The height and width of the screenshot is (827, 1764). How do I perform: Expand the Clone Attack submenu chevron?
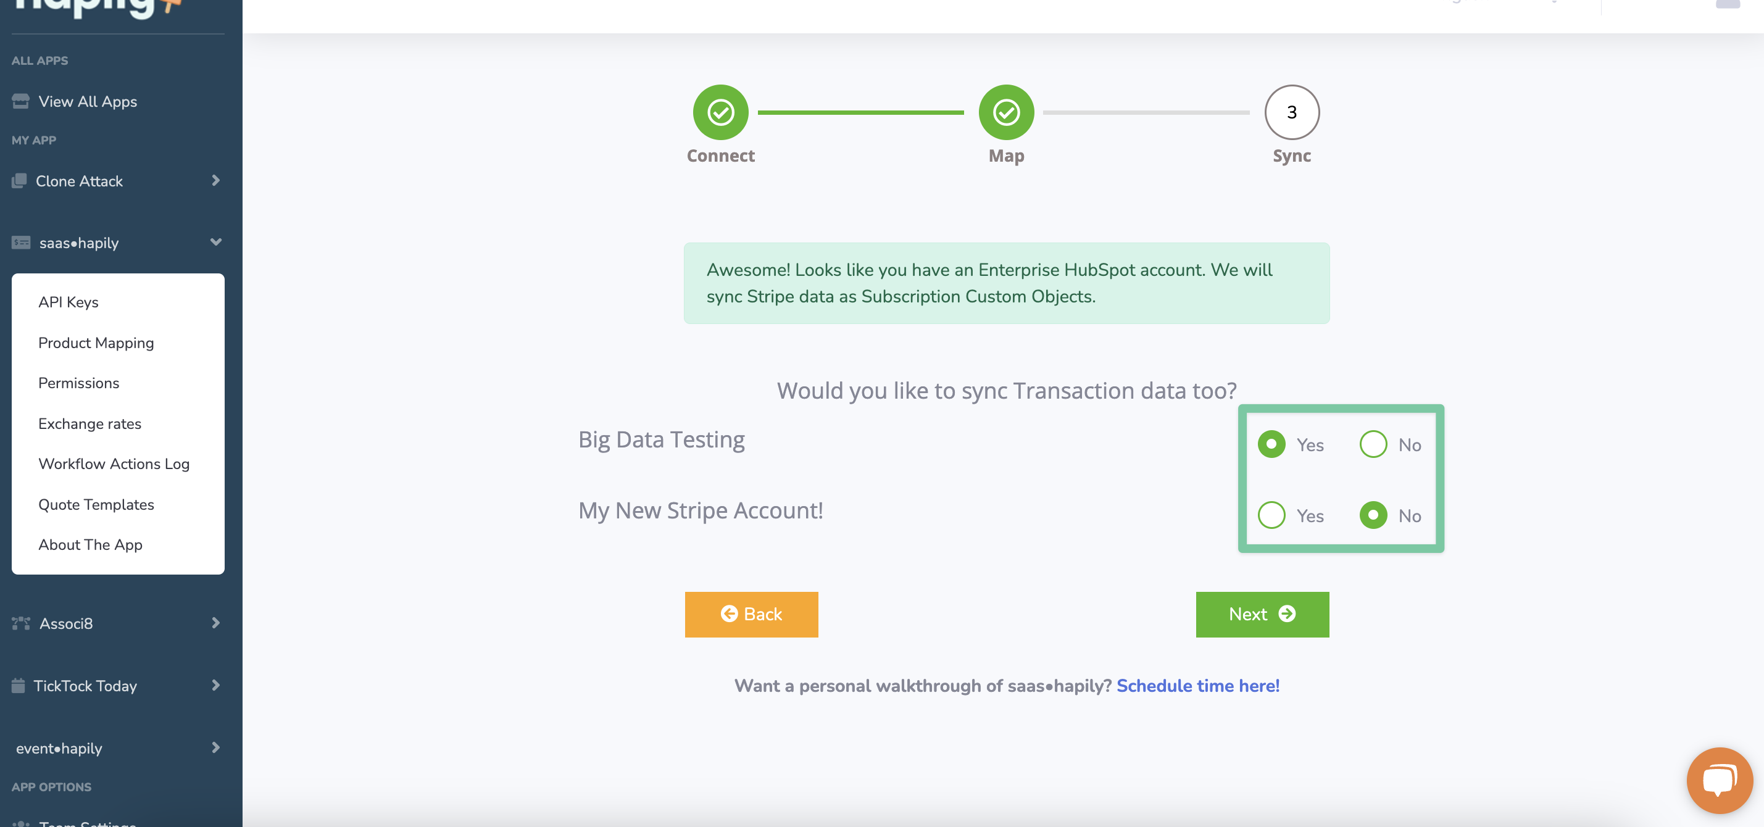[215, 180]
